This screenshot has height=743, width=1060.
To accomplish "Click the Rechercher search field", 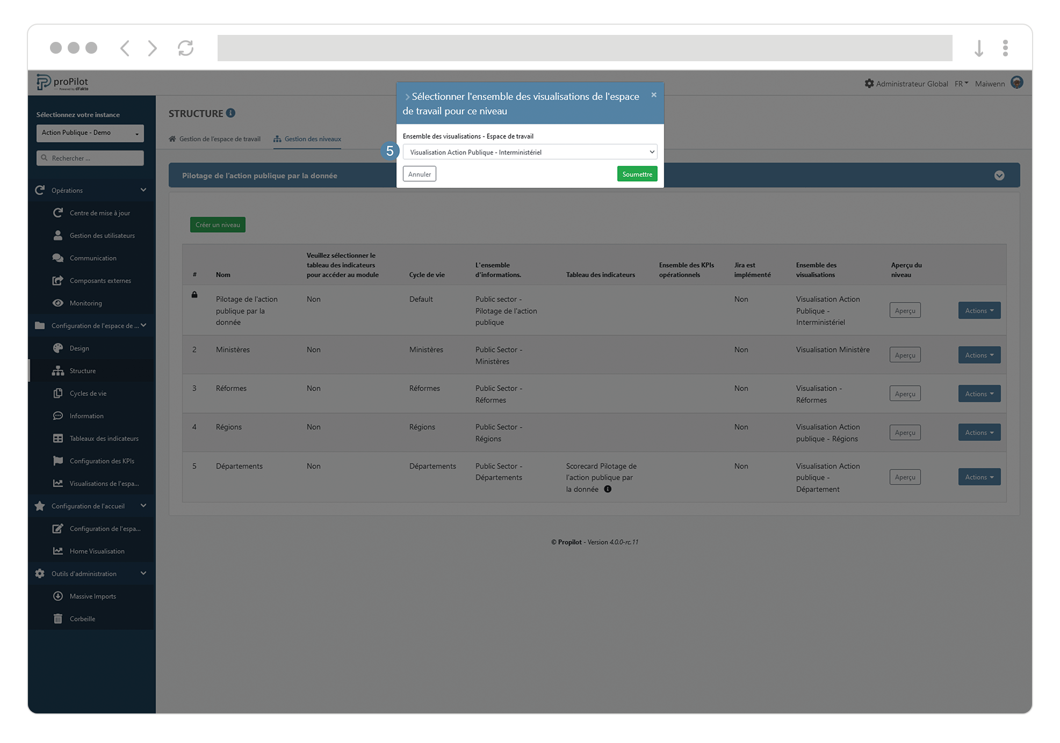I will 90,158.
